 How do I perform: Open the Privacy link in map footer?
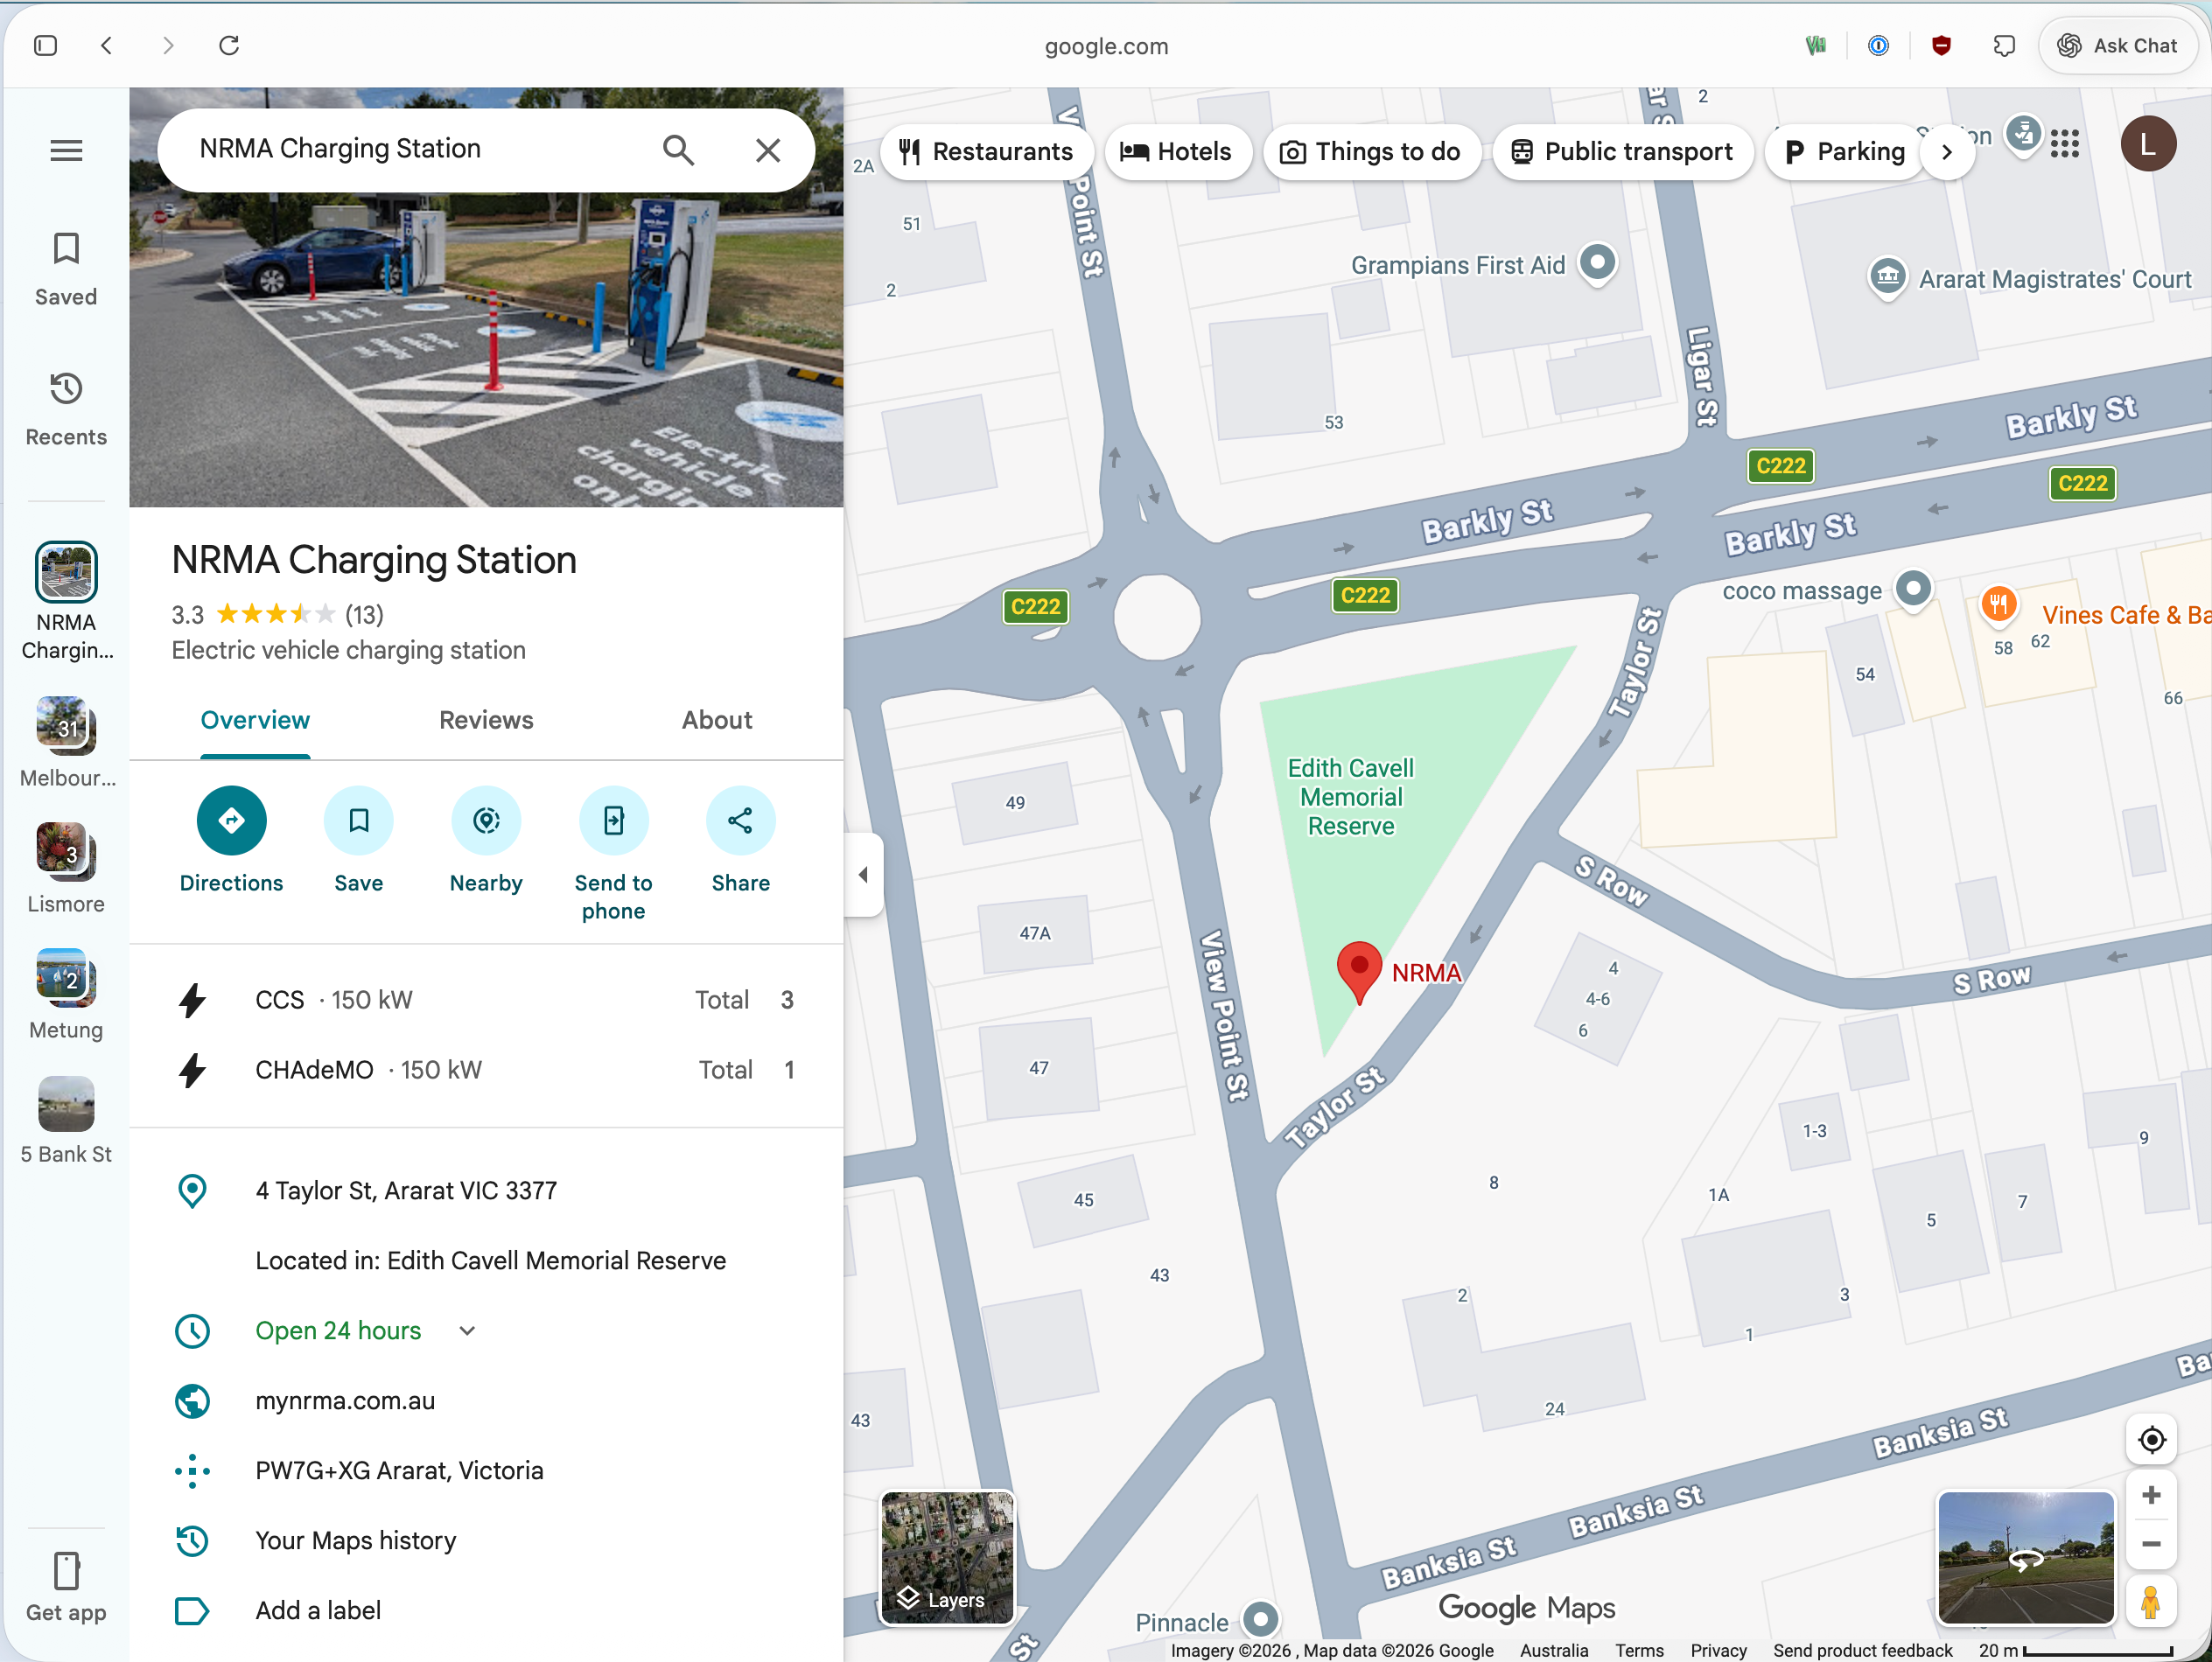(x=1718, y=1650)
